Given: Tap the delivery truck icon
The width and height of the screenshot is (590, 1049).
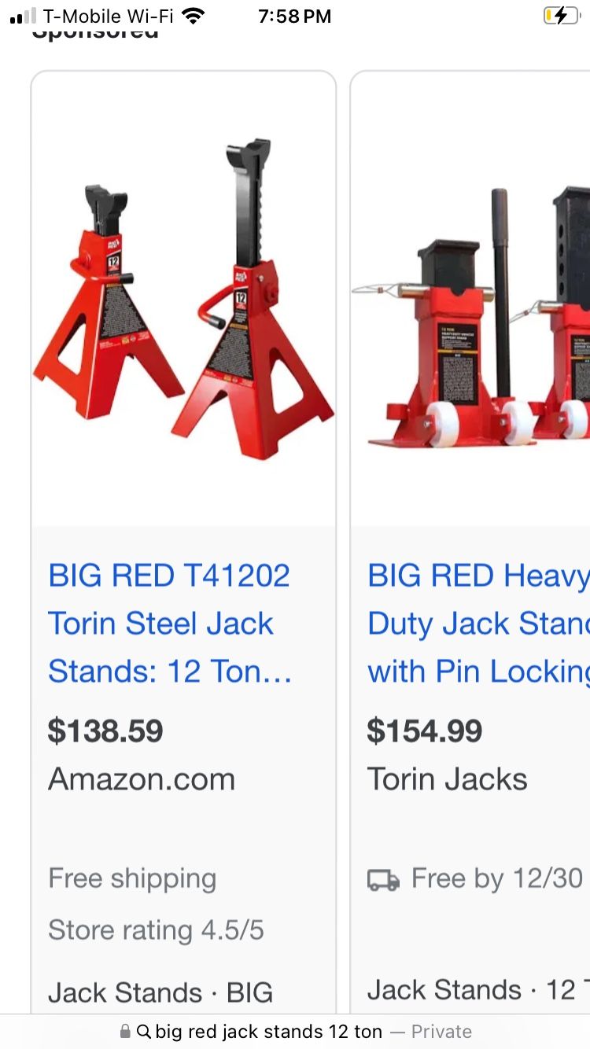Looking at the screenshot, I should (383, 880).
